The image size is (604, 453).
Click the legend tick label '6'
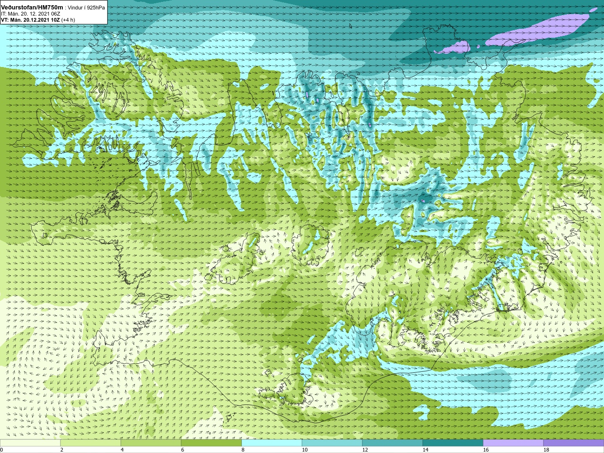click(183, 450)
